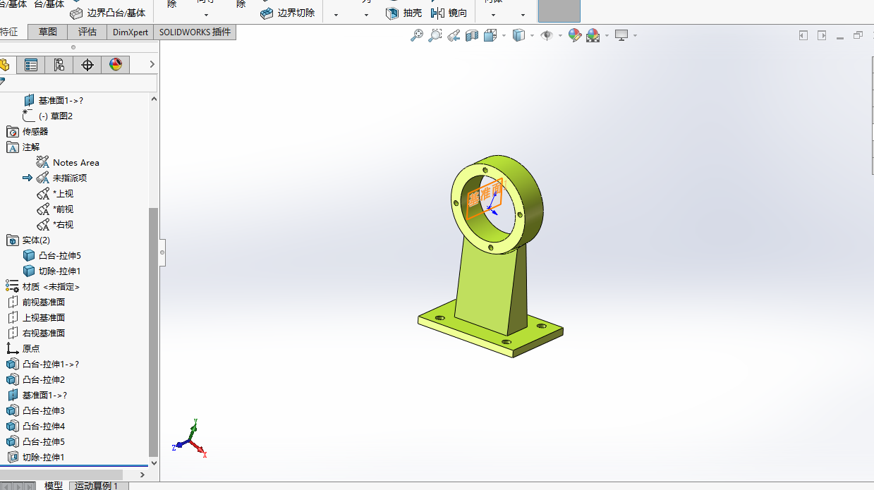The height and width of the screenshot is (490, 874).
Task: Open the 模型 model tab at bottom
Action: [54, 485]
